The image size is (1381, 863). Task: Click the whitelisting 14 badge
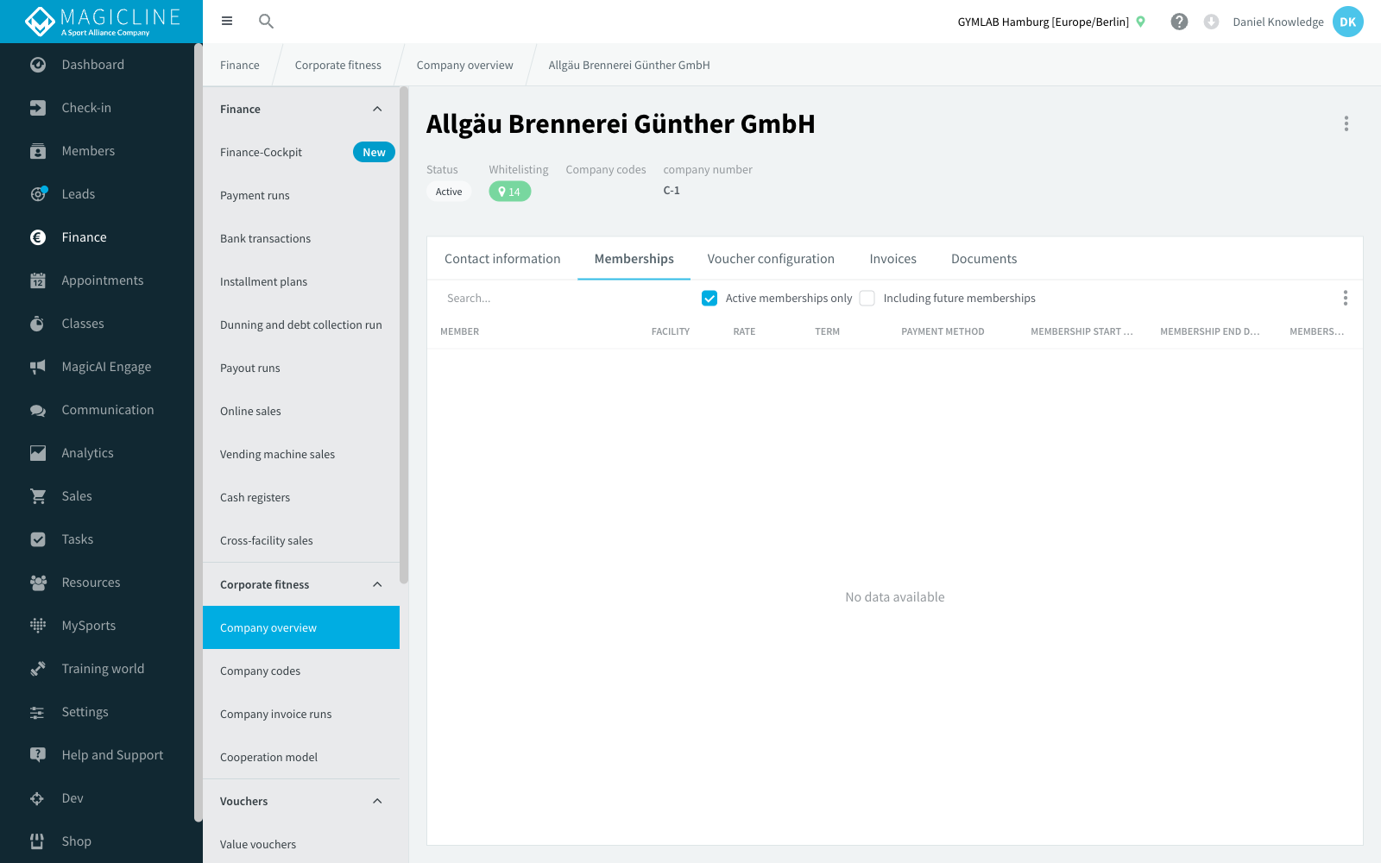(x=509, y=192)
